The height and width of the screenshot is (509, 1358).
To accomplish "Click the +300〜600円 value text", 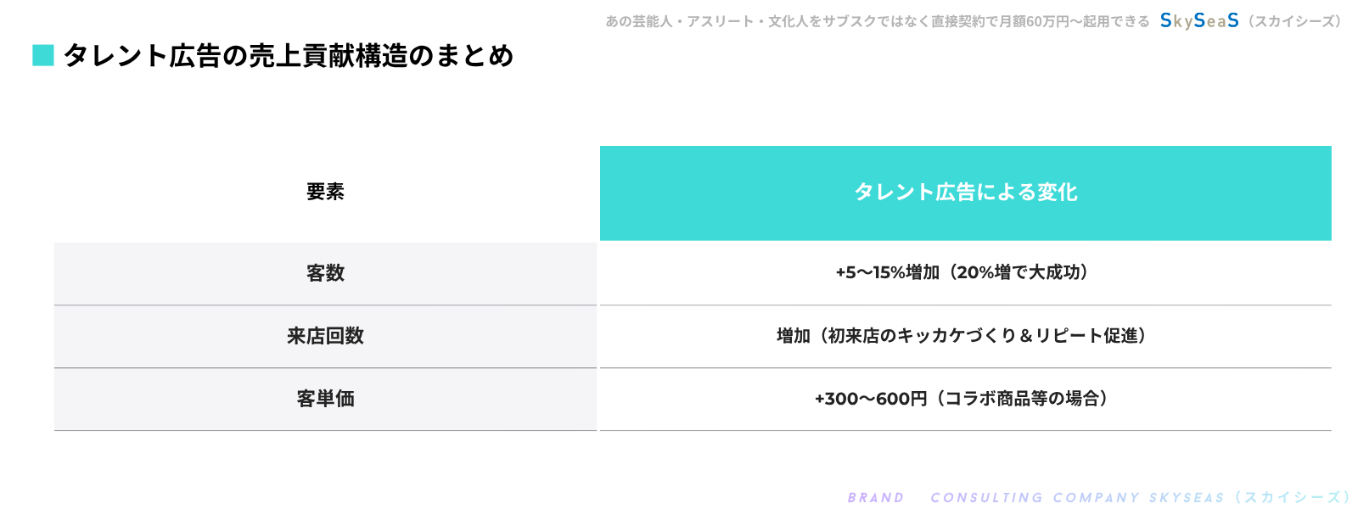I will [871, 399].
